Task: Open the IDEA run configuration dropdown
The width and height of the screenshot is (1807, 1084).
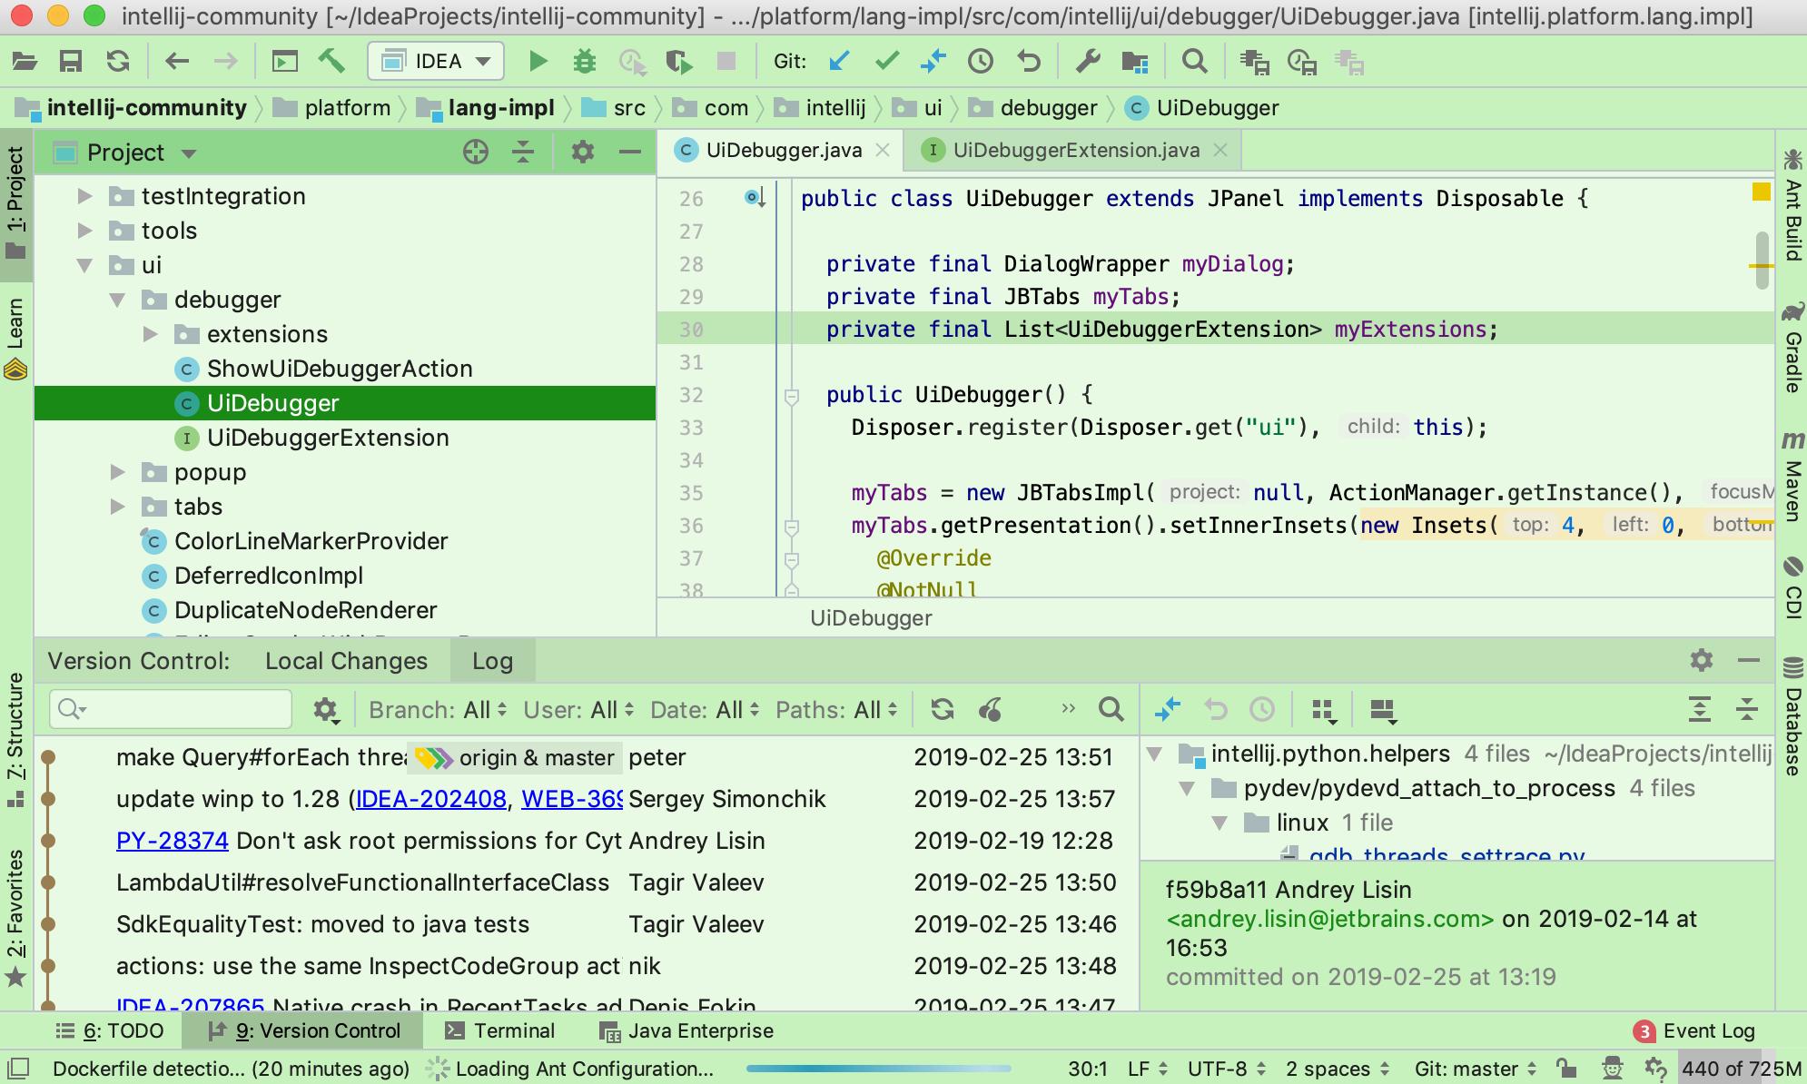Action: pos(436,62)
